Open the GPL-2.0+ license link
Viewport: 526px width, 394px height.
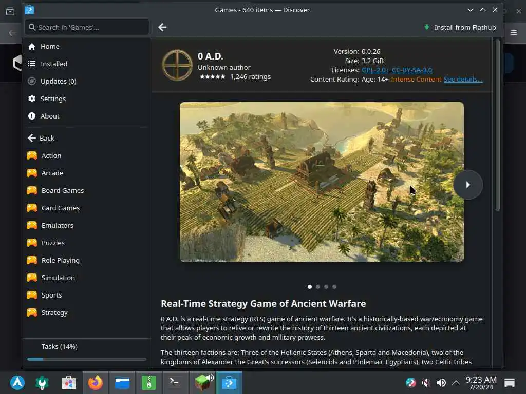375,70
